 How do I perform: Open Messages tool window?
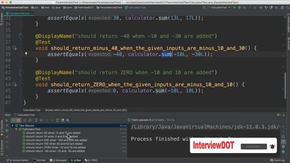(58, 160)
